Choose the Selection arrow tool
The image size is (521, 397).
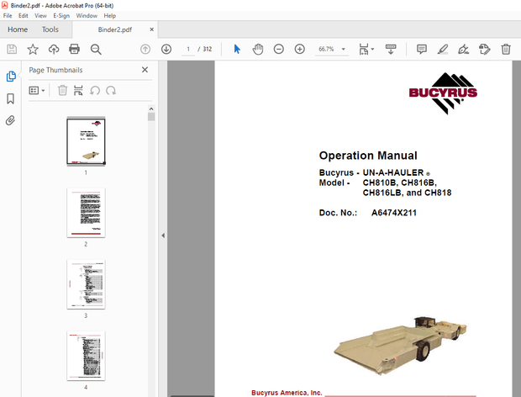pos(237,50)
